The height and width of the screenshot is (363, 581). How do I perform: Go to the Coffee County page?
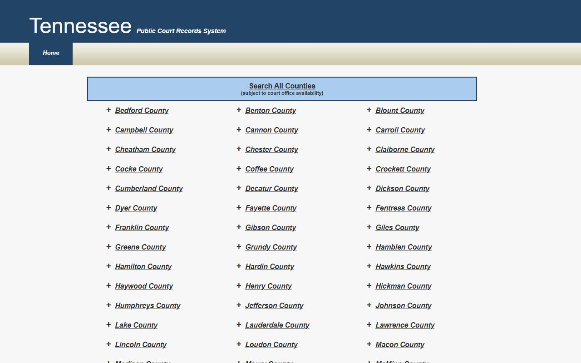[269, 169]
